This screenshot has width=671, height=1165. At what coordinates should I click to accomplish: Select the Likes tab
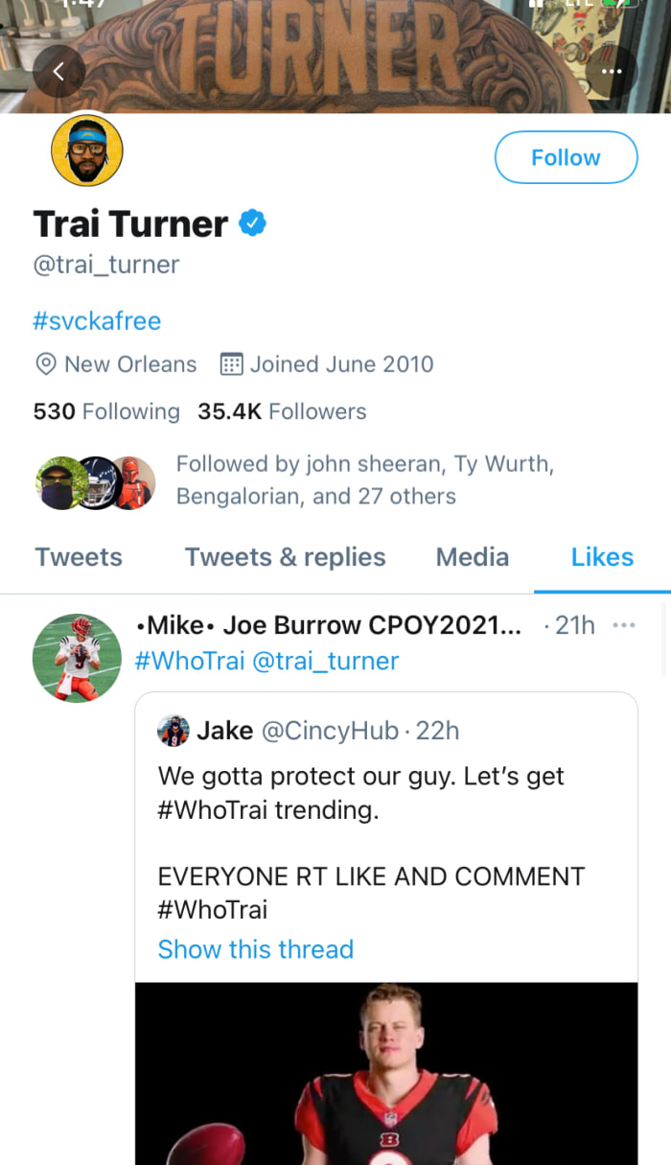tap(602, 557)
